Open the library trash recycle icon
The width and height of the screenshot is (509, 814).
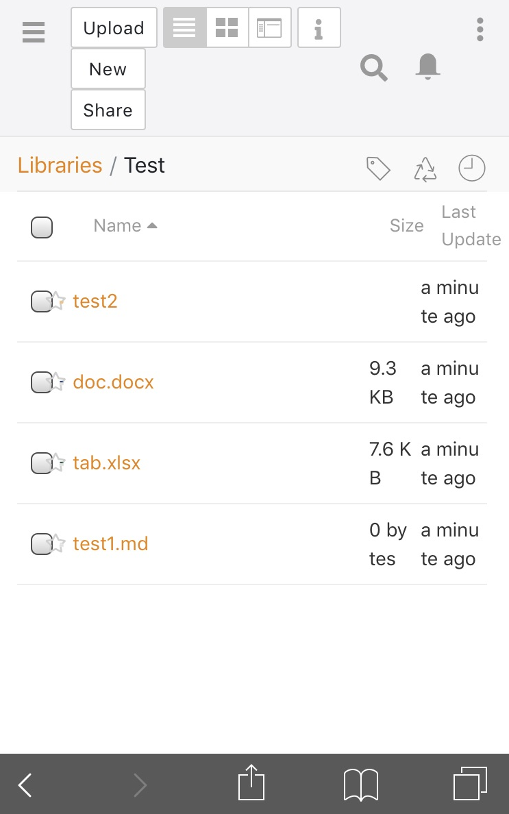[x=425, y=169]
